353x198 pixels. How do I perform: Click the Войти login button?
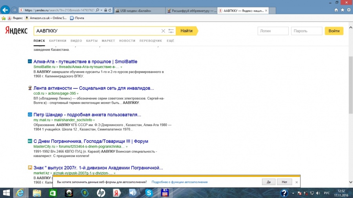point(334,31)
